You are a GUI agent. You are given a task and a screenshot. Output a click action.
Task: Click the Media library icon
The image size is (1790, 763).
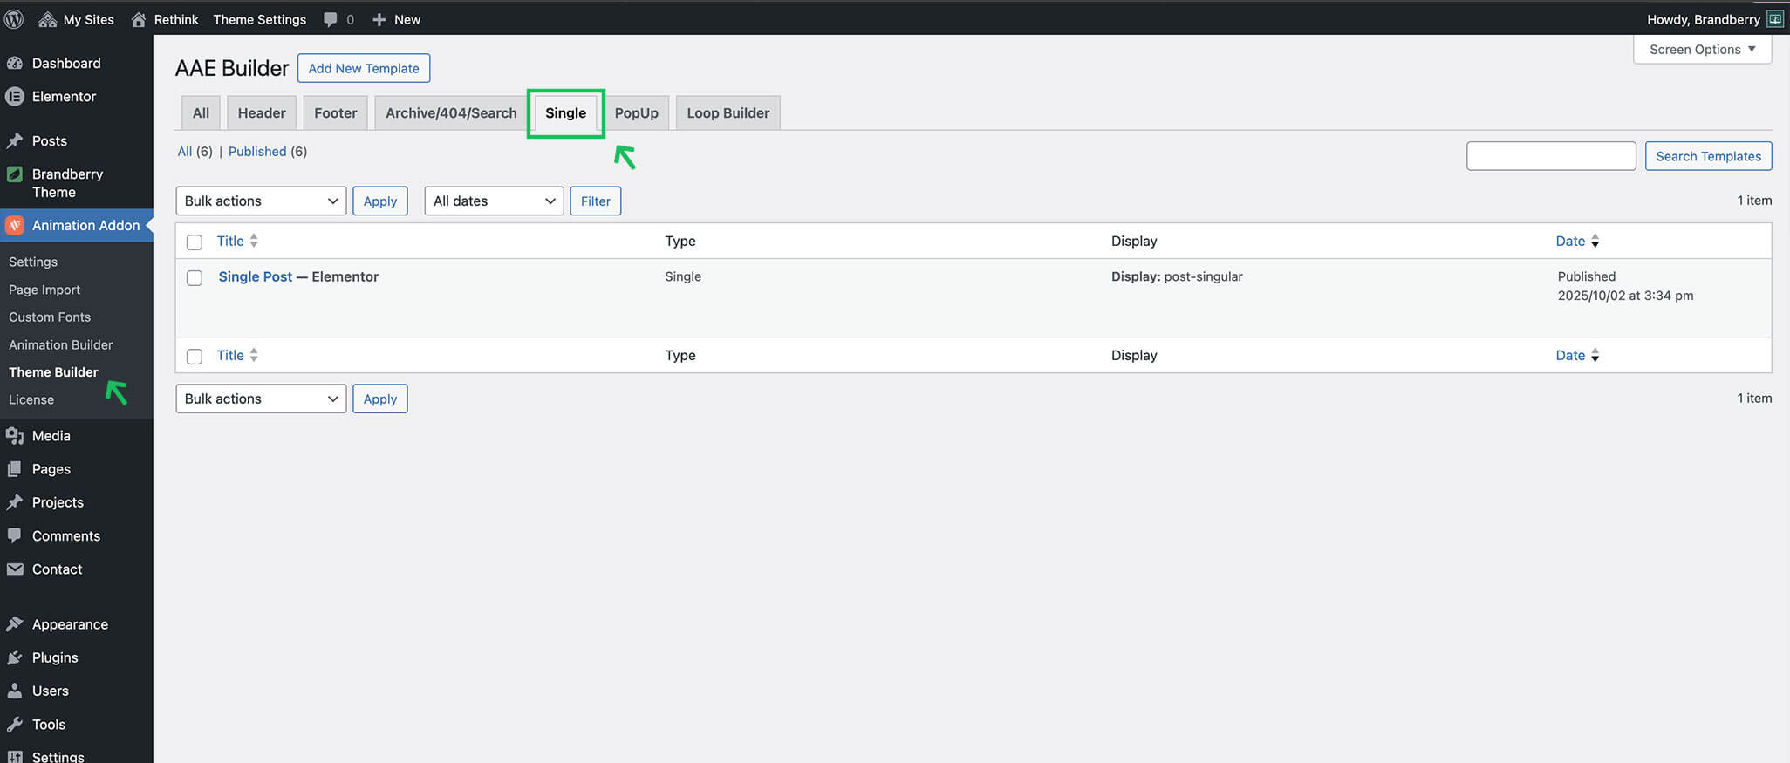tap(15, 436)
